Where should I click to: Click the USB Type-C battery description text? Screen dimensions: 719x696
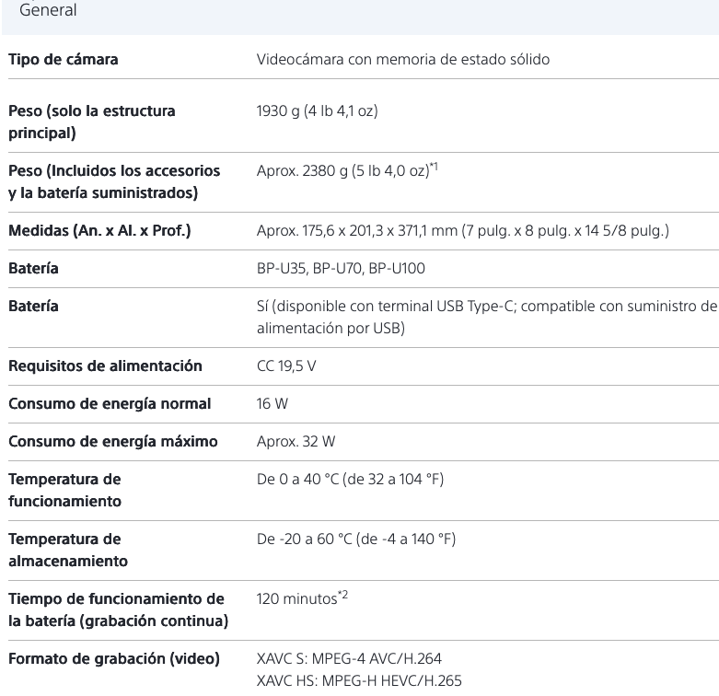pyautogui.click(x=485, y=315)
